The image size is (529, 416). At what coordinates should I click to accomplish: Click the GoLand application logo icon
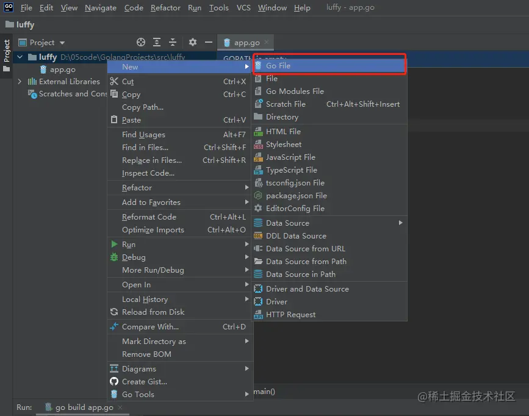pyautogui.click(x=9, y=7)
